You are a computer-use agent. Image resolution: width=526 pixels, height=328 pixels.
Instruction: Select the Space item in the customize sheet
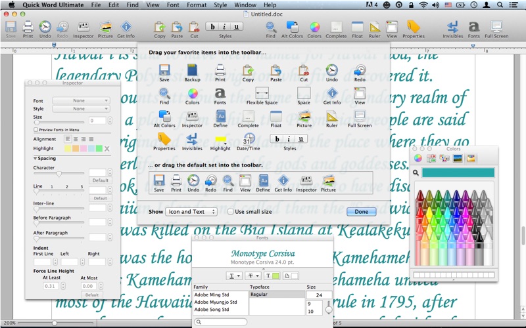point(304,93)
